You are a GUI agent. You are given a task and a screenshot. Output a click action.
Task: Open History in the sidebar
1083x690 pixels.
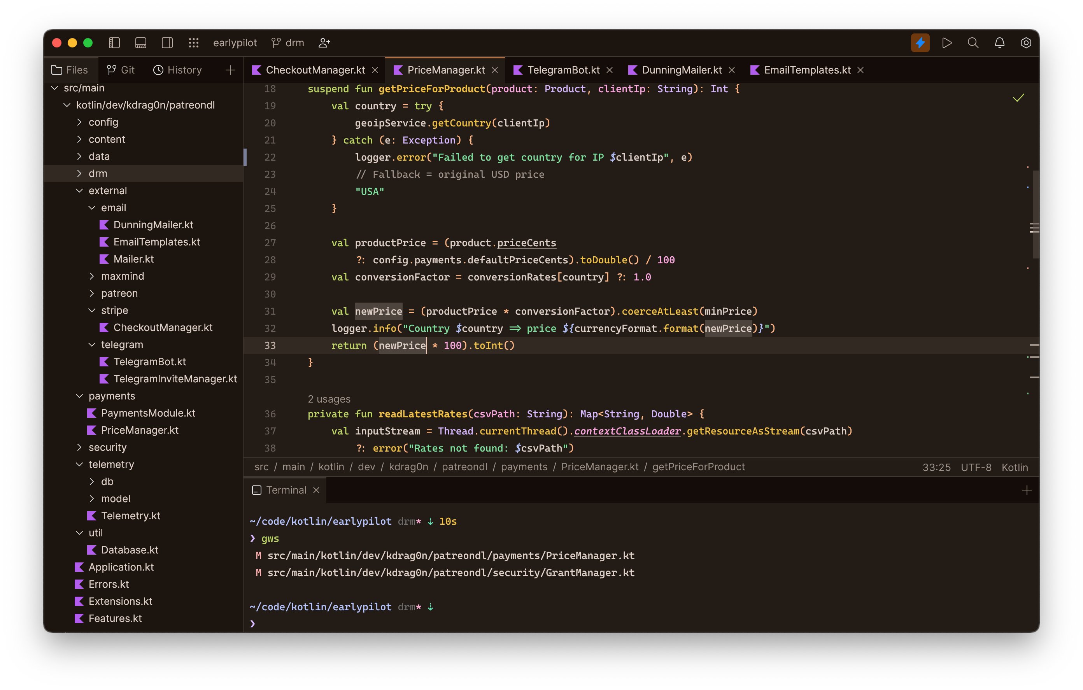[x=178, y=70]
